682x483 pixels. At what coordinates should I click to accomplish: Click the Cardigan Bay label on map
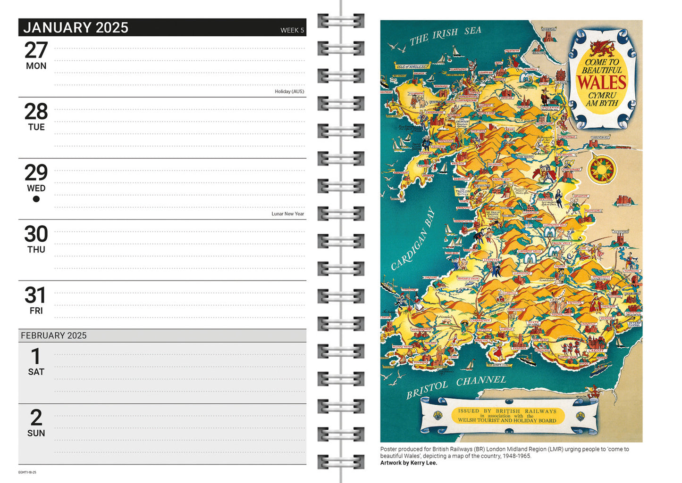[413, 239]
